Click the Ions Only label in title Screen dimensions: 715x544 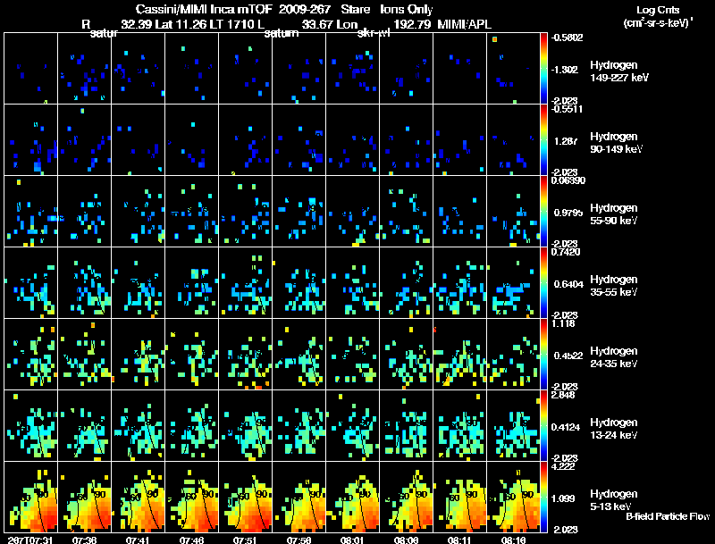click(x=407, y=10)
